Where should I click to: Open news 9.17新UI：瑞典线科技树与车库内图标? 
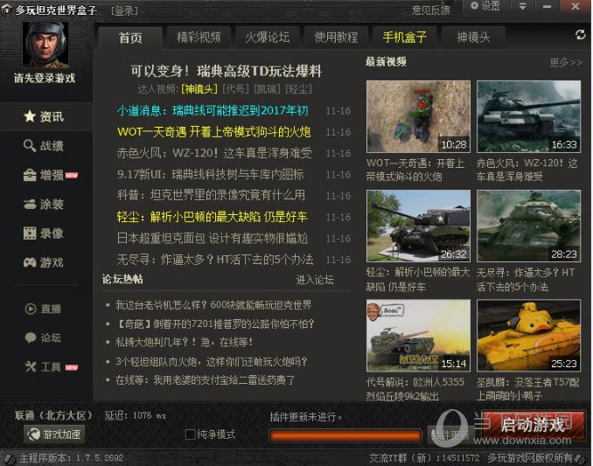pos(210,174)
